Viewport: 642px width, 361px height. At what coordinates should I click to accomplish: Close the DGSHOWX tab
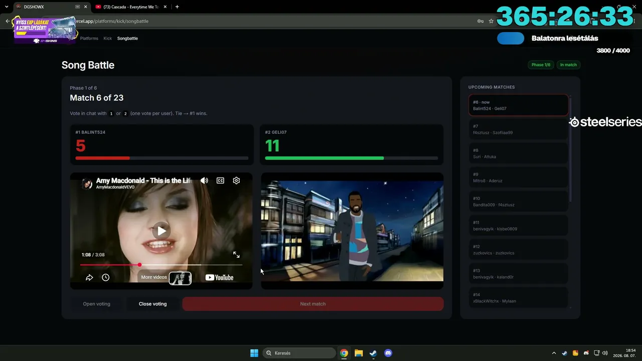86,7
